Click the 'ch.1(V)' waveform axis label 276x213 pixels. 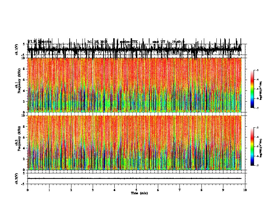pyautogui.click(x=16, y=49)
